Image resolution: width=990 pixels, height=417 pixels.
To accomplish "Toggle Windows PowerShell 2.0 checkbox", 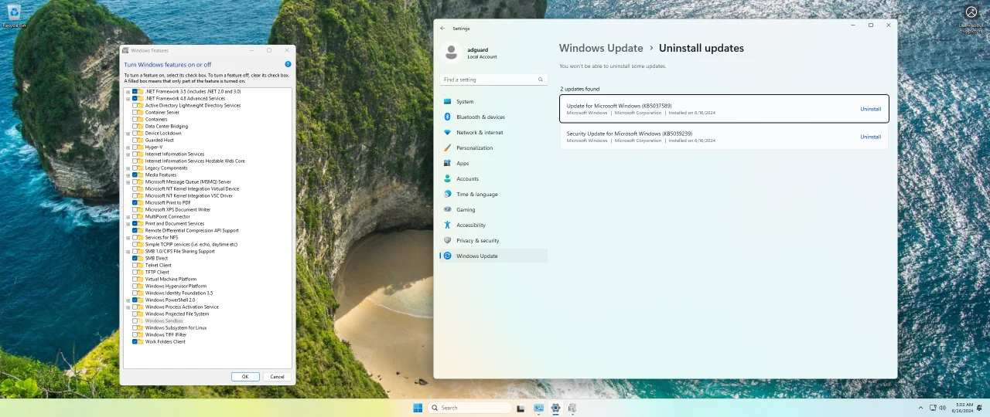I will point(135,300).
